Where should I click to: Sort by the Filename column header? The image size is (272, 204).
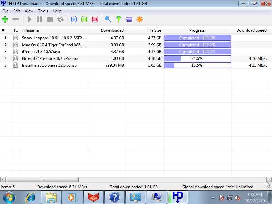[x=54, y=30]
